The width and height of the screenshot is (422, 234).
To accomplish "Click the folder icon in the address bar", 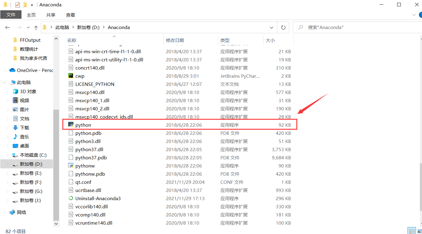I will tap(45, 27).
